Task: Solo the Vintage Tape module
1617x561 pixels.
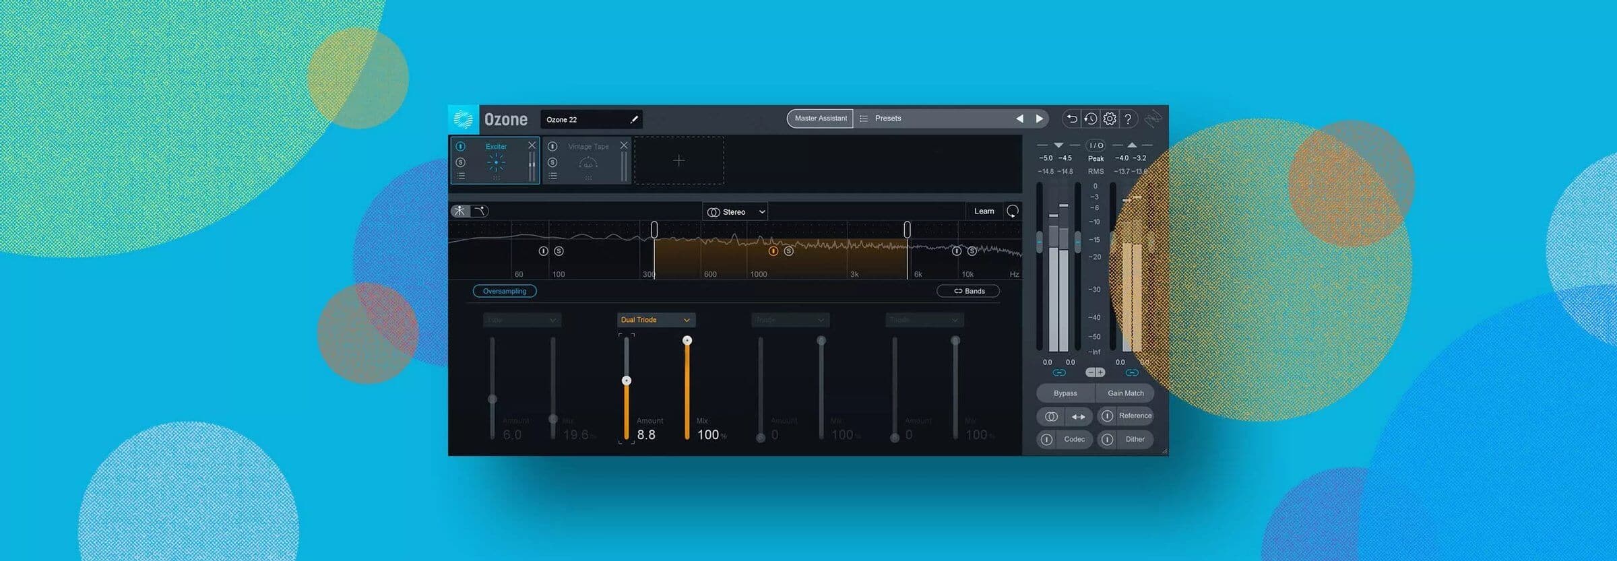Action: tap(552, 162)
